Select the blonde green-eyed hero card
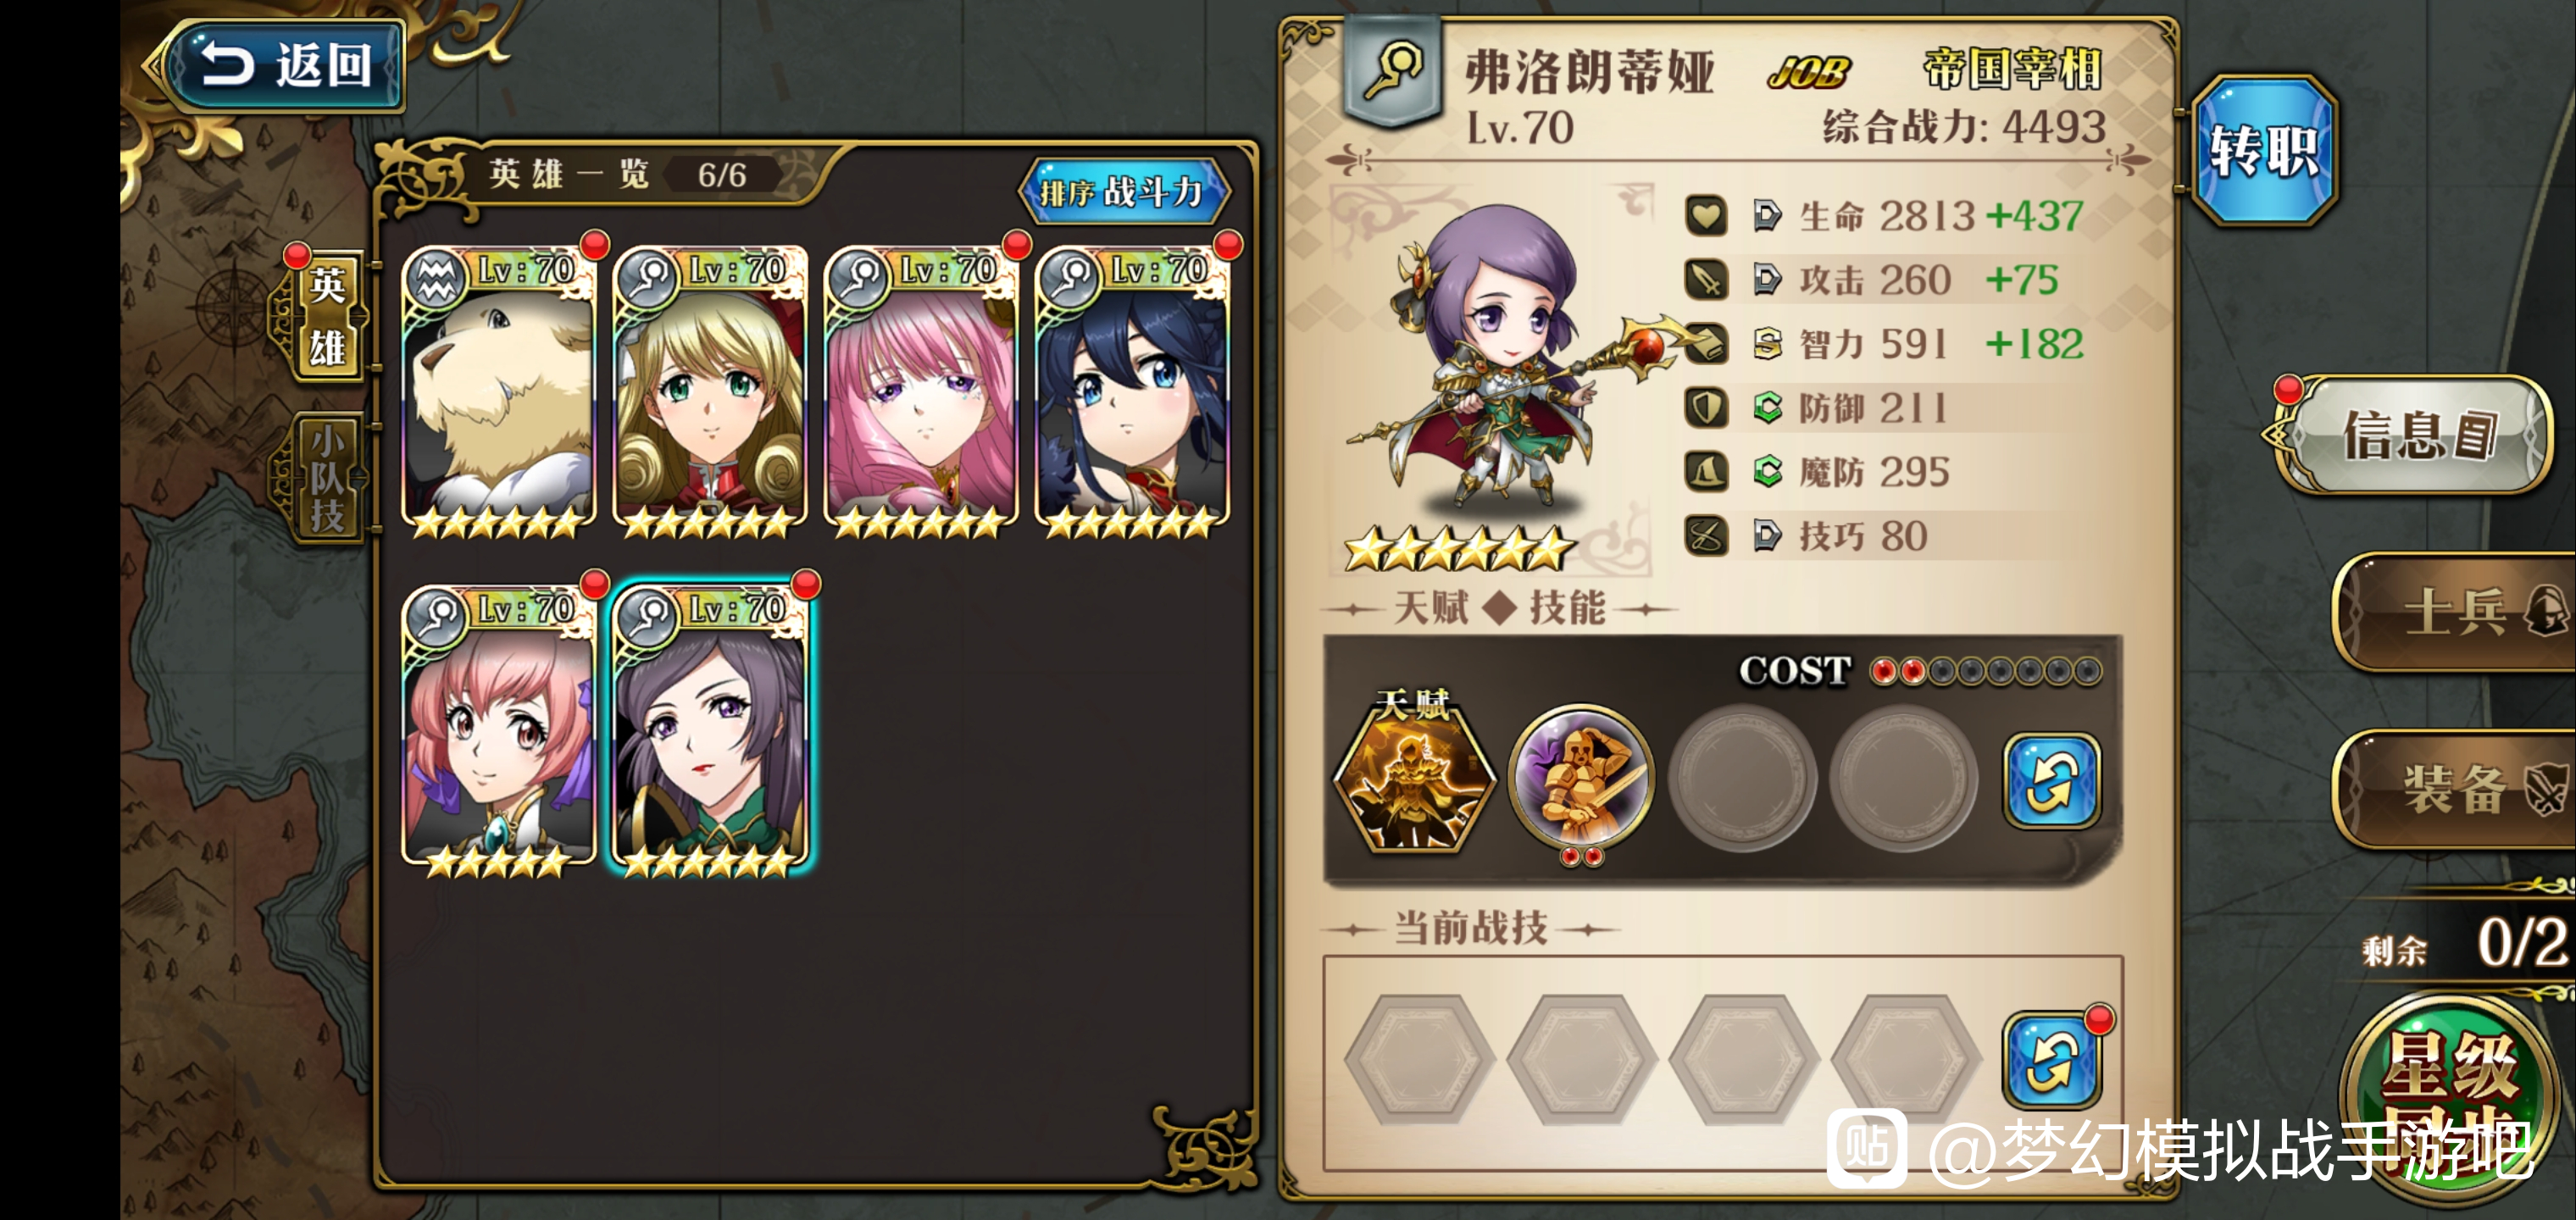Screen dimensions: 2576x1220 (710, 390)
